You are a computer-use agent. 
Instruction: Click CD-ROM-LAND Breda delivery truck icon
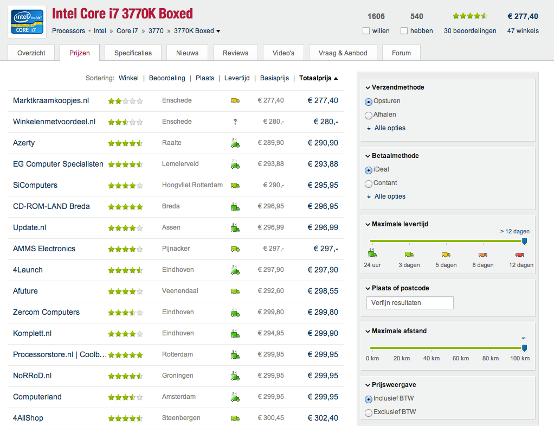pos(235,206)
